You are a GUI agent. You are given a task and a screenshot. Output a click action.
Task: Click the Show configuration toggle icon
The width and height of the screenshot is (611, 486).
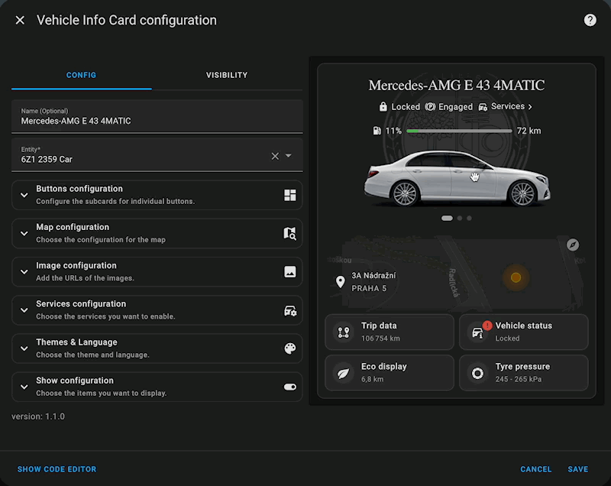290,387
